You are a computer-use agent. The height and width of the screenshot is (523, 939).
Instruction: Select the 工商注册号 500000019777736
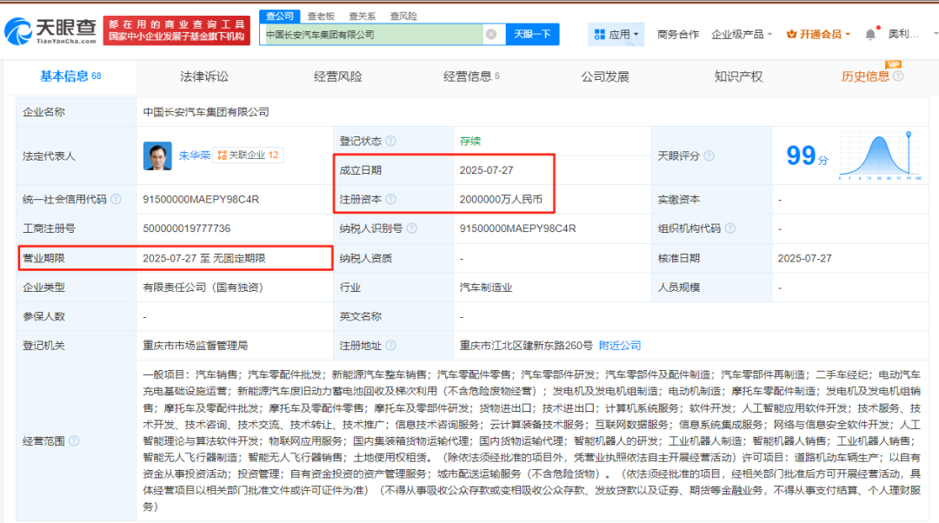[186, 228]
